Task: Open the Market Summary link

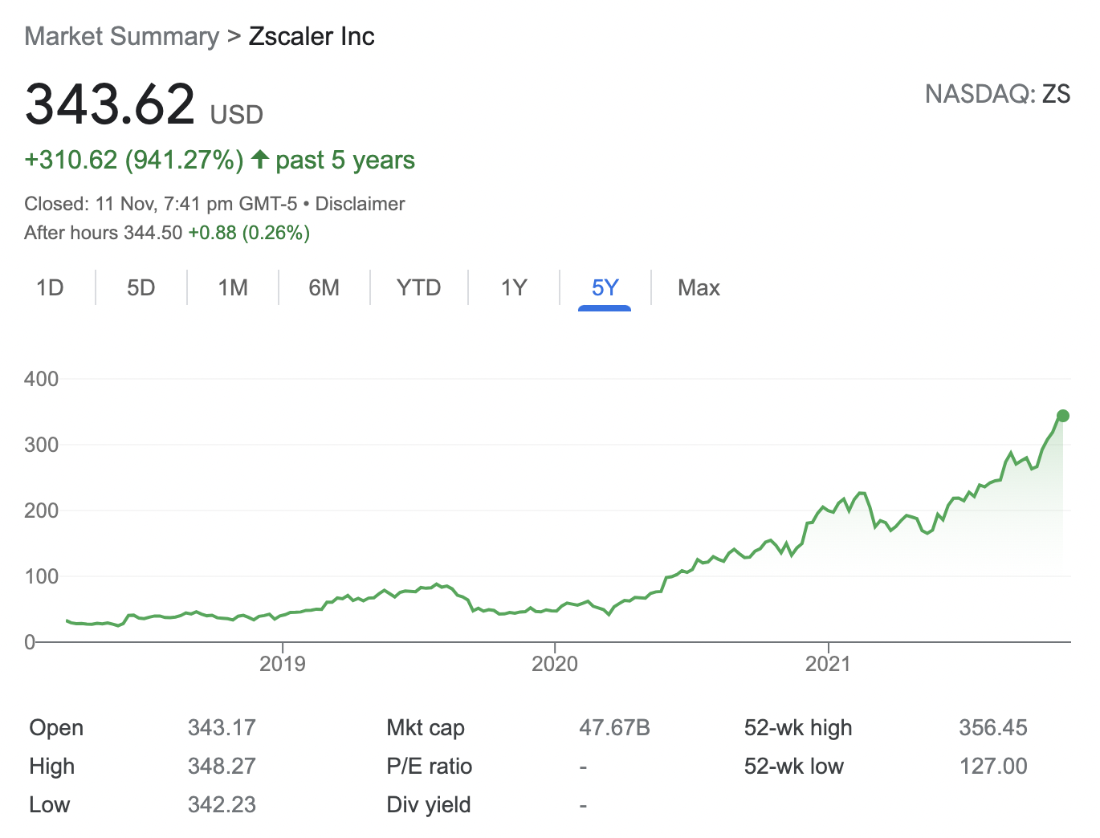Action: [x=121, y=36]
